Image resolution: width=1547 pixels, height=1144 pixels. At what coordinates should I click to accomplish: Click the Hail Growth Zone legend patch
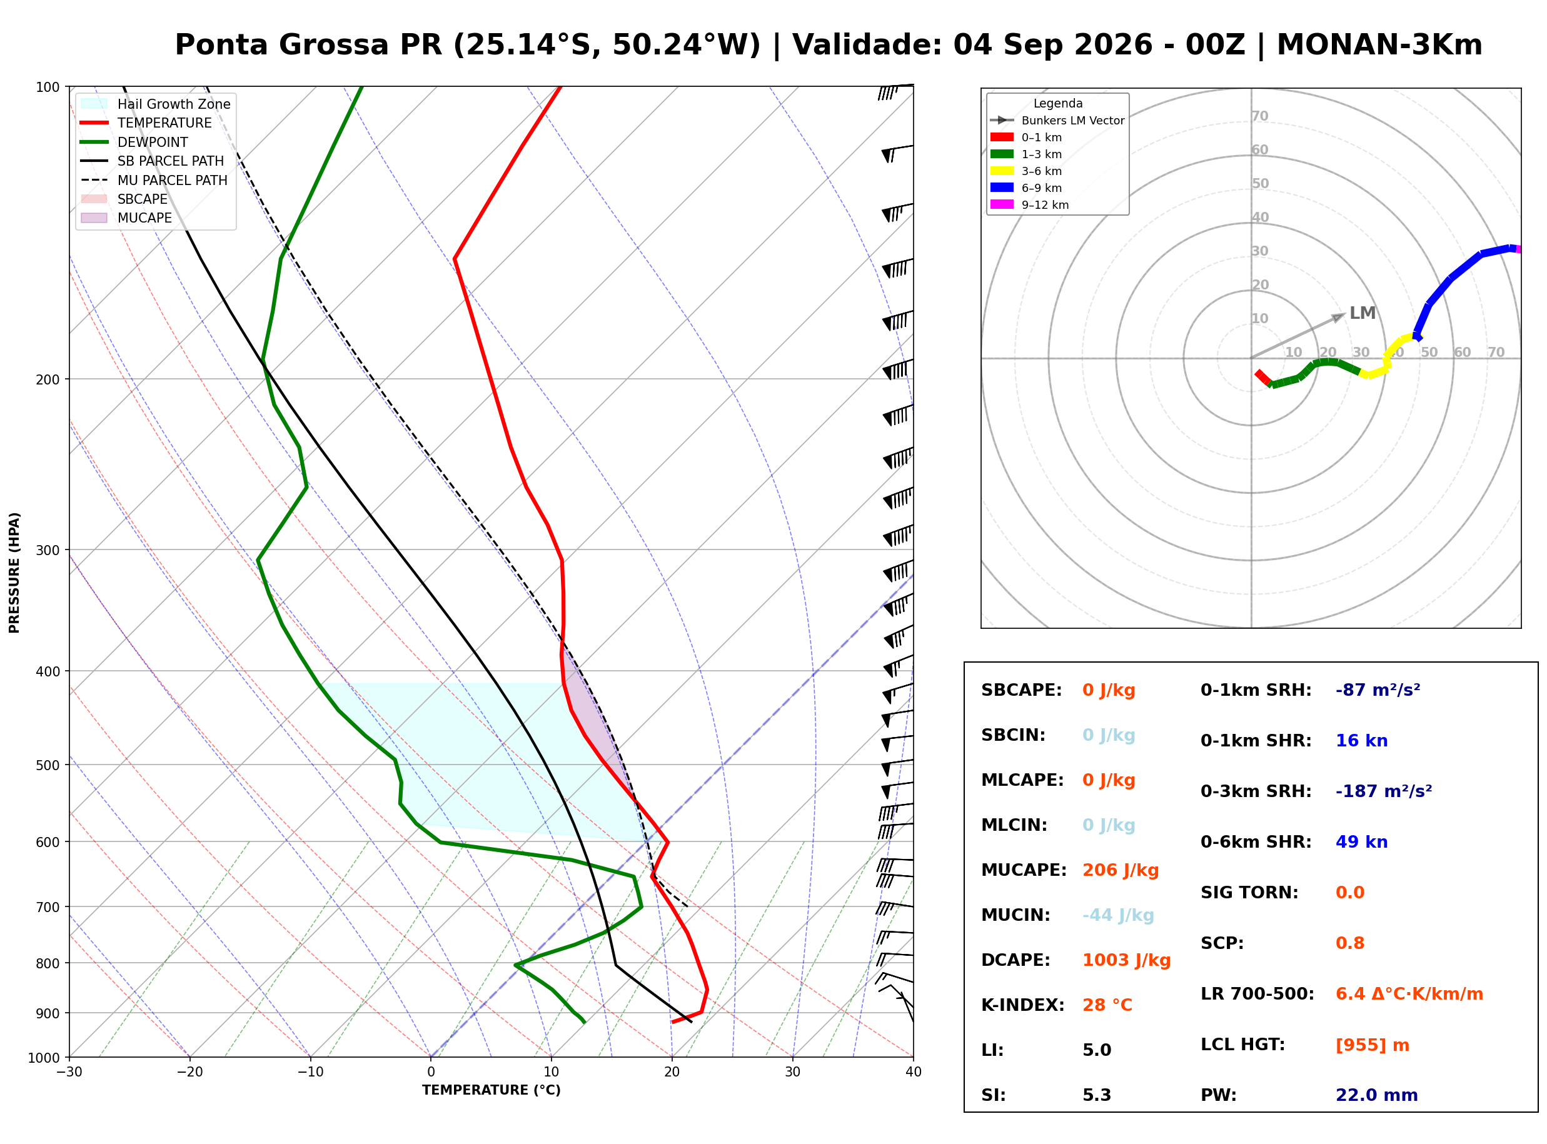(94, 104)
